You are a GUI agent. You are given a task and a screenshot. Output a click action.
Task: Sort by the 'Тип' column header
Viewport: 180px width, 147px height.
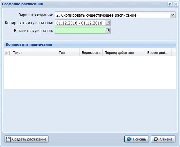pyautogui.click(x=68, y=53)
